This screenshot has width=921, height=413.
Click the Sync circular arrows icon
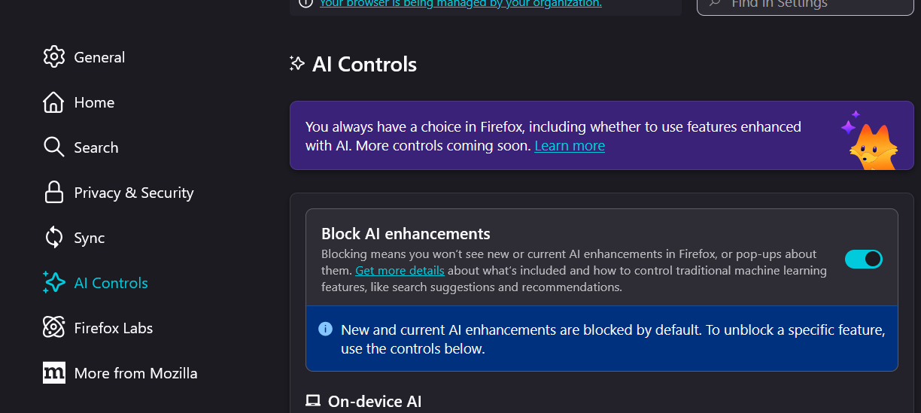point(54,238)
